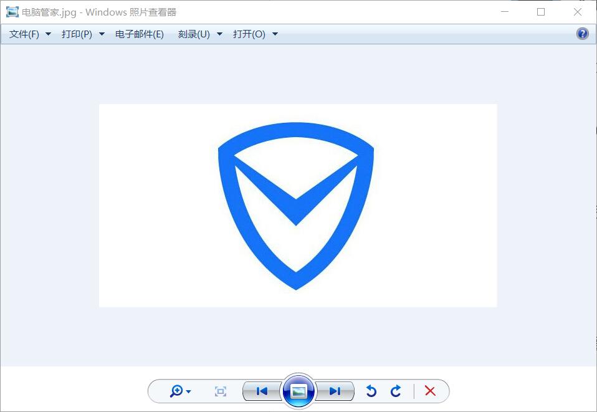Open the 电子邮件(E) menu
This screenshot has height=412, width=597.
[138, 34]
